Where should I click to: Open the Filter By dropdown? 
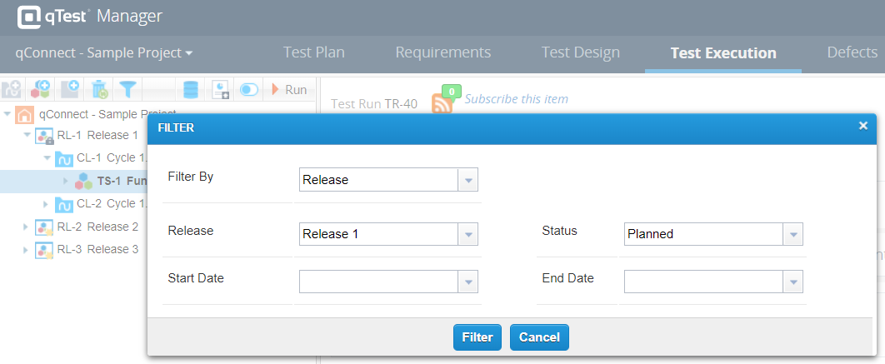click(x=467, y=180)
